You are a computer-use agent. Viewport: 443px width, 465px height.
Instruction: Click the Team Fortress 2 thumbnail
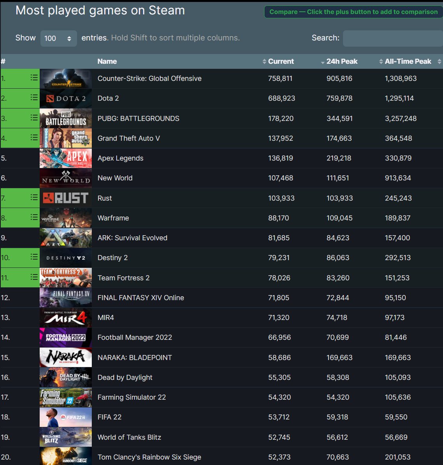[66, 278]
